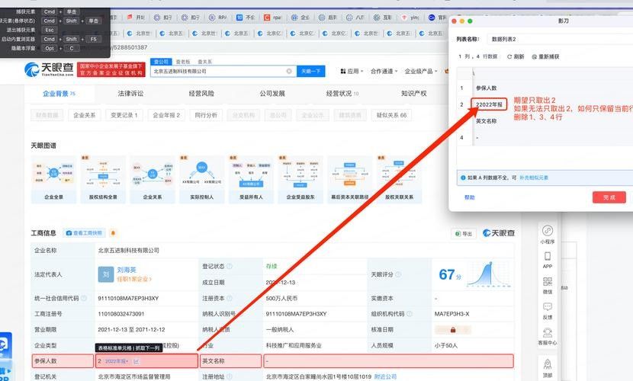Click legal representative 刘海英 link
Image resolution: width=633 pixels, height=381 pixels.
click(127, 270)
